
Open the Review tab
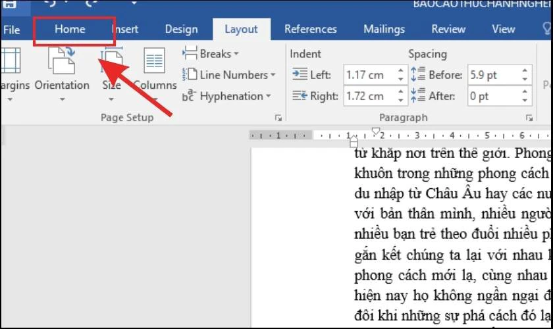pyautogui.click(x=448, y=29)
